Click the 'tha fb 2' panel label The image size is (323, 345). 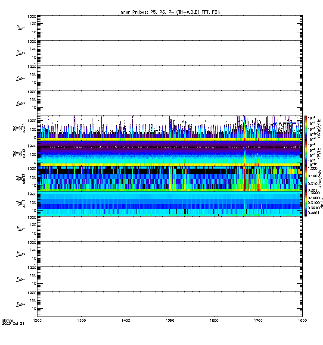[x=20, y=103]
